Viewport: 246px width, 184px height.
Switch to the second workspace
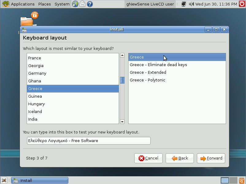(233, 180)
